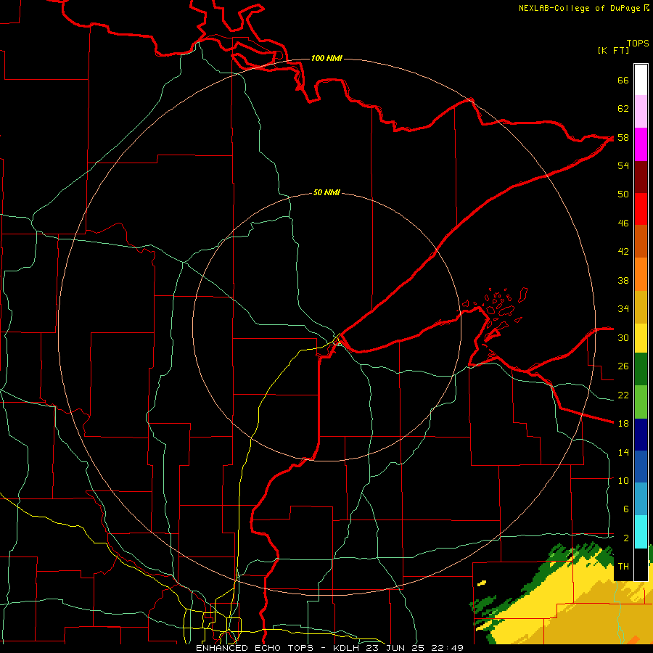Screen dimensions: 653x653
Task: Click the '50' legend value
Action: click(x=623, y=194)
